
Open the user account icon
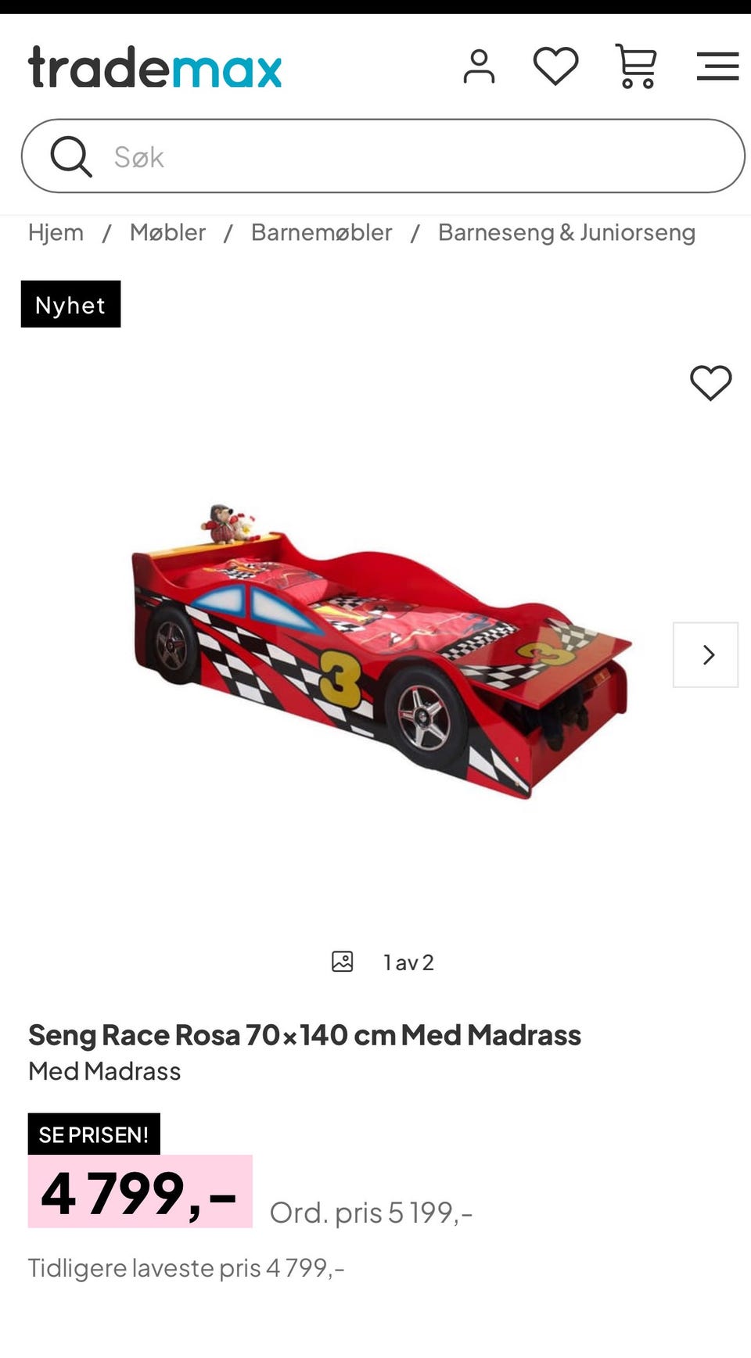tap(479, 66)
